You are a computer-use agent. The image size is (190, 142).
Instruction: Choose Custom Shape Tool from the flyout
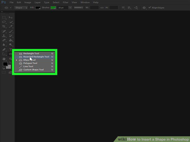(35, 70)
